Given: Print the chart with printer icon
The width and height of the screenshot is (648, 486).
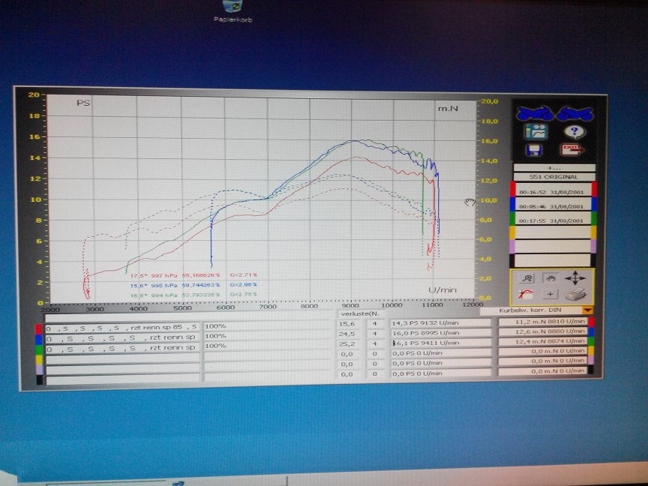Looking at the screenshot, I should pos(575,294).
